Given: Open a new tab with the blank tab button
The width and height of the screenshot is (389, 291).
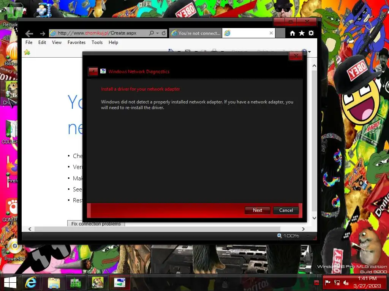Looking at the screenshot, I should 280,33.
